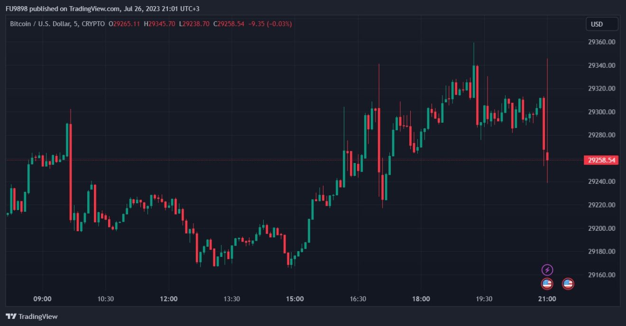The image size is (626, 326).
Task: Click the US flag icon above 21:00
Action: tap(547, 284)
